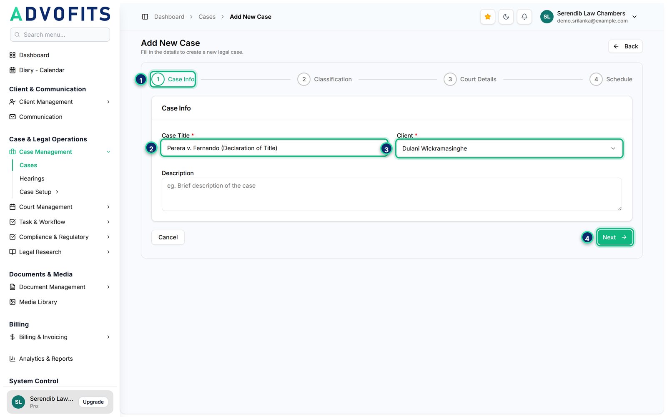This screenshot has width=667, height=417.
Task: Click the Case Management briefcase icon
Action: 13,152
